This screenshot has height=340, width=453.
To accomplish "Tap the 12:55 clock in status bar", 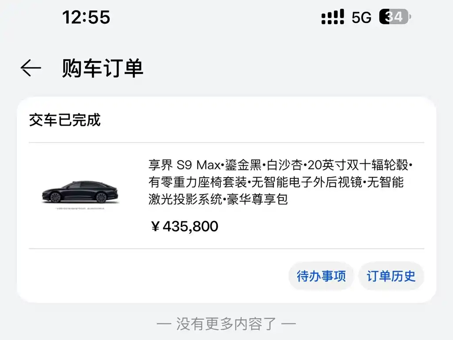I will click(x=86, y=17).
